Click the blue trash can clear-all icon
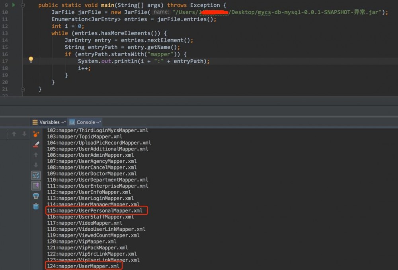The height and width of the screenshot is (270, 398). pos(36,206)
